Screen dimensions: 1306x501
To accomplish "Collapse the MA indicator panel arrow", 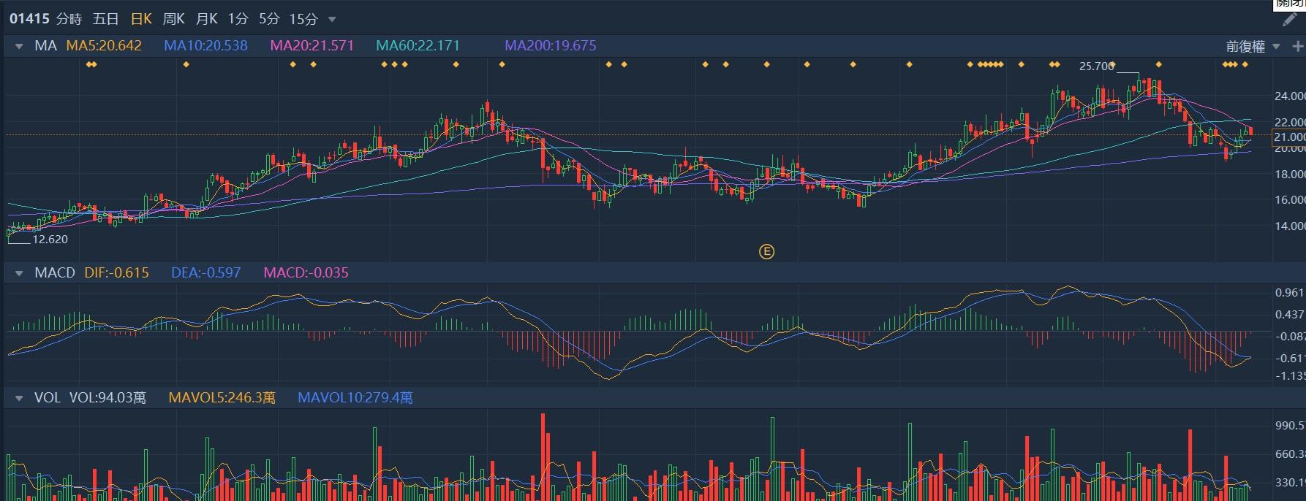I will 19,46.
